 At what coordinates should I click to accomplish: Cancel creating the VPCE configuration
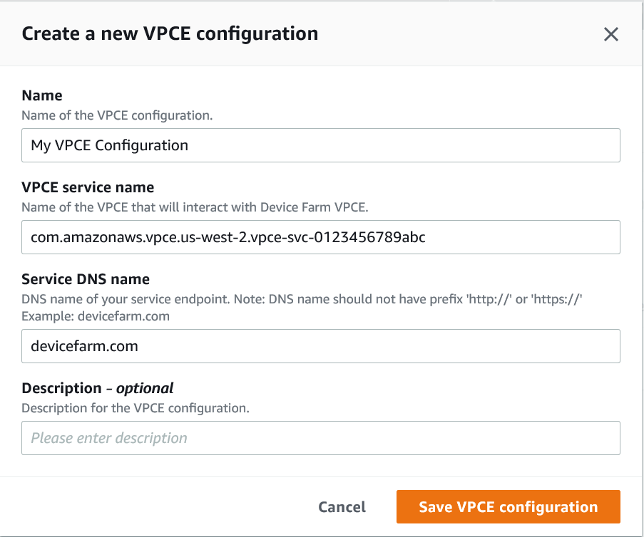coord(342,506)
